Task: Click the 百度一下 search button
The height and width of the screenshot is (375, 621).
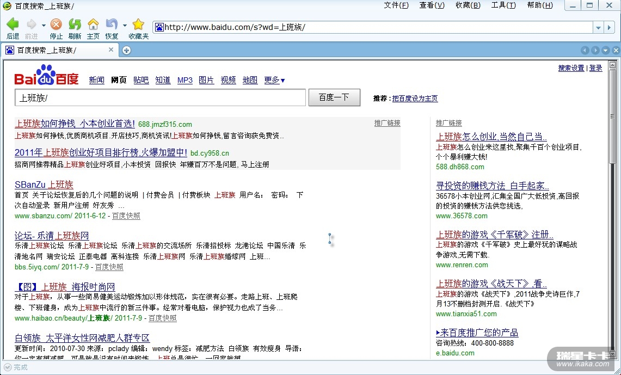Action: (334, 97)
